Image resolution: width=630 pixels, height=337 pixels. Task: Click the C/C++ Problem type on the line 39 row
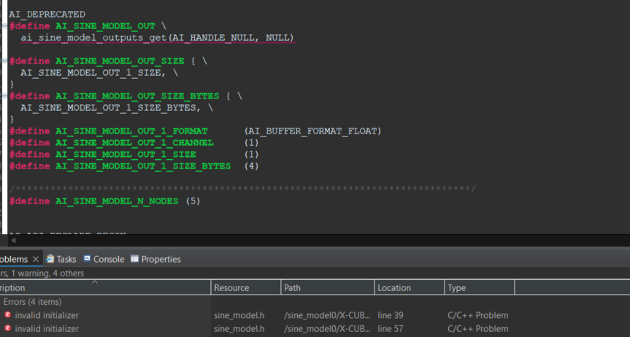tap(477, 315)
